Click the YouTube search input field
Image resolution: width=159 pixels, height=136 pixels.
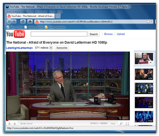coord(59,34)
